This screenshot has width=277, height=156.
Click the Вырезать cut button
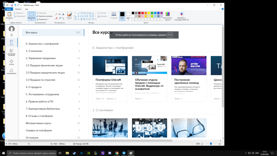click(19, 13)
